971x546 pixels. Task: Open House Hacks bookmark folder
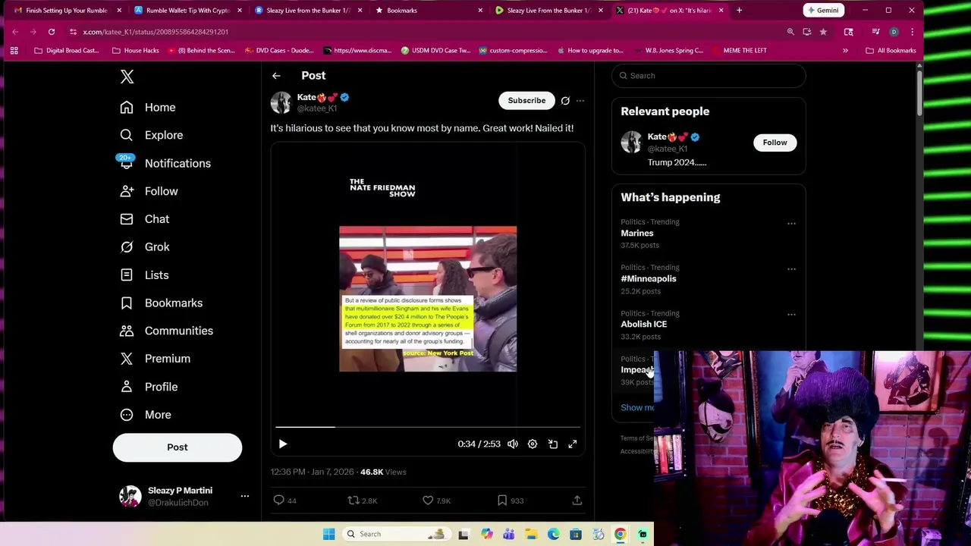(x=135, y=51)
